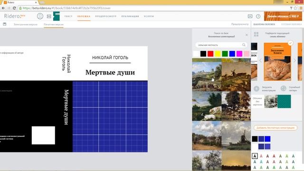The width and height of the screenshot is (304, 171).
Task: Click white barcode box on back cover
Action: point(43,135)
